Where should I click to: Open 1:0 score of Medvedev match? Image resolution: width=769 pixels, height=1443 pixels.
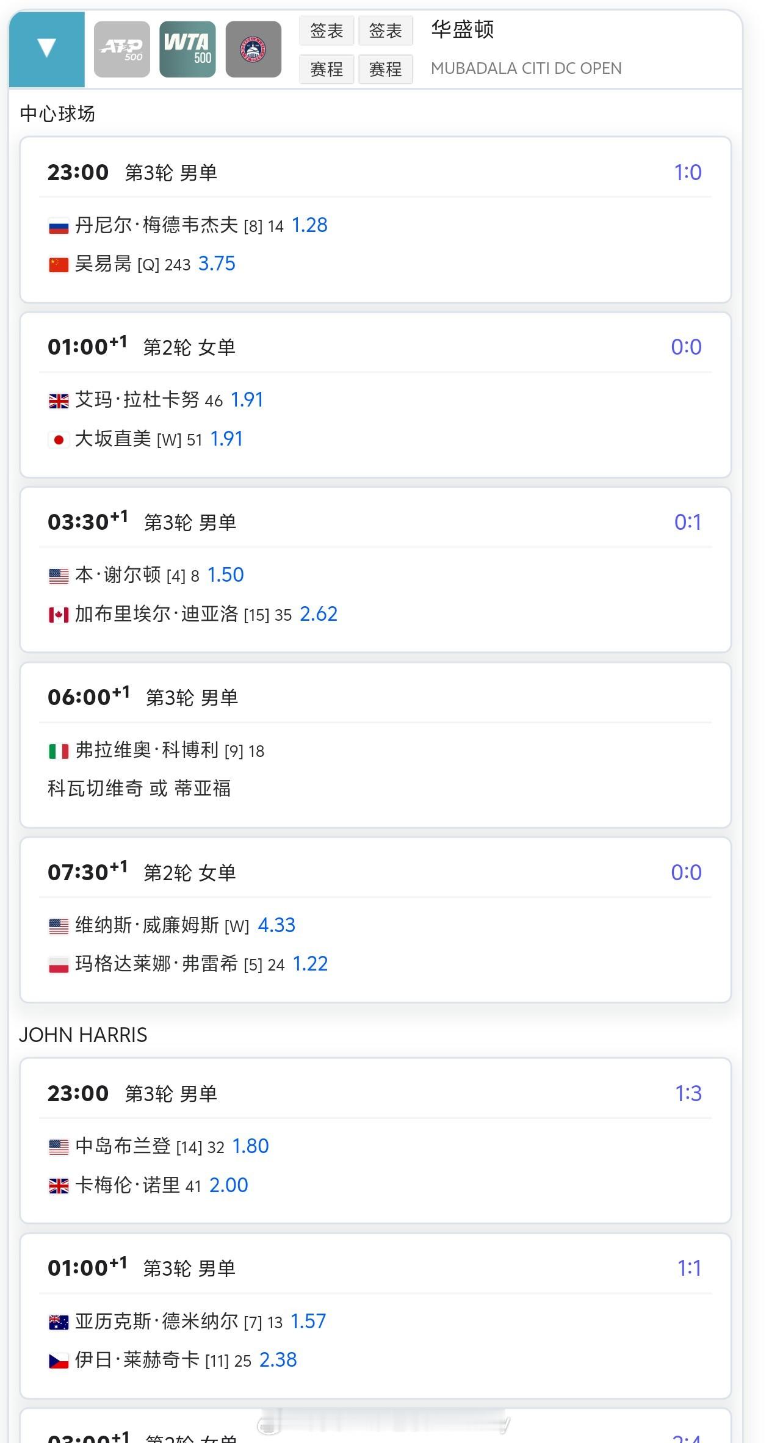(x=688, y=173)
